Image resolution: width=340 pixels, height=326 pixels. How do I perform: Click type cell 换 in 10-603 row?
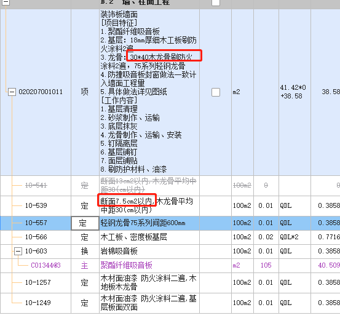click(x=85, y=251)
